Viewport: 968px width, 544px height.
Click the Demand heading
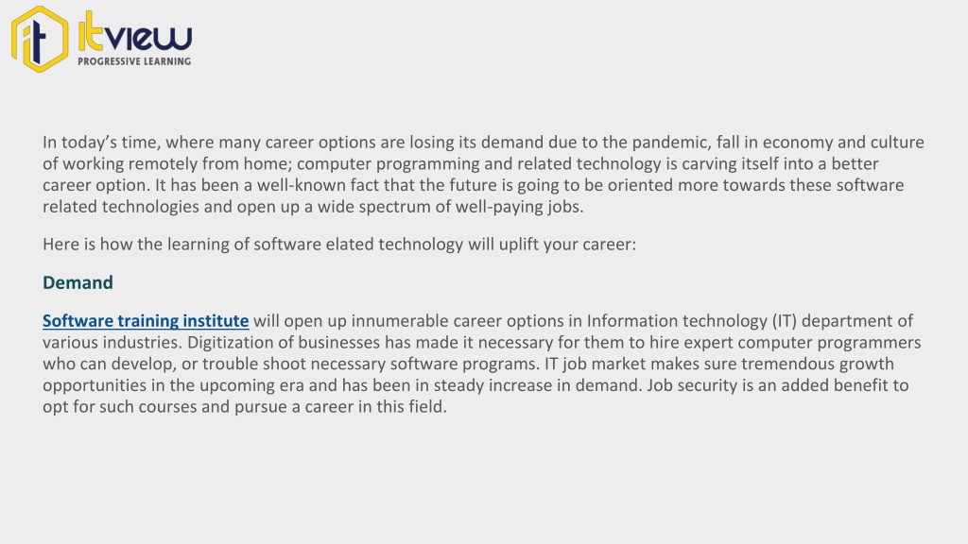click(x=78, y=282)
